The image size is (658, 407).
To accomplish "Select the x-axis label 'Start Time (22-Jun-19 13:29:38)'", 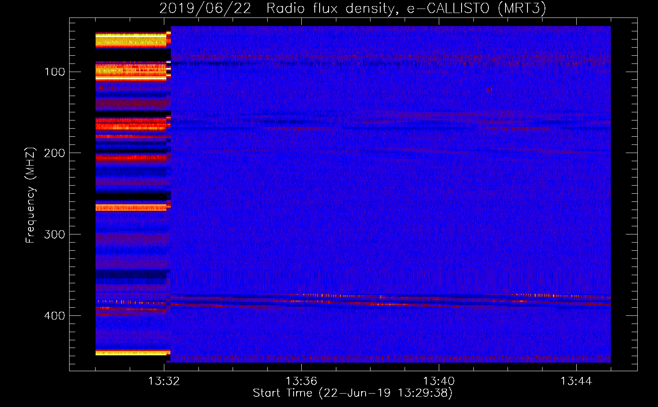I will click(x=353, y=393).
